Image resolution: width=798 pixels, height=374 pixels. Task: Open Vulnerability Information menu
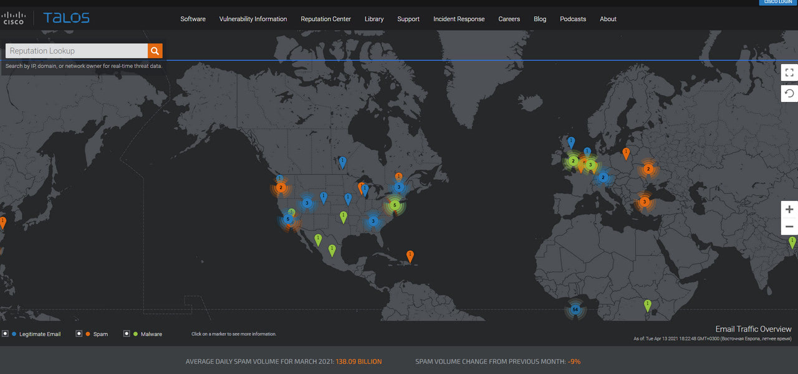pyautogui.click(x=253, y=19)
